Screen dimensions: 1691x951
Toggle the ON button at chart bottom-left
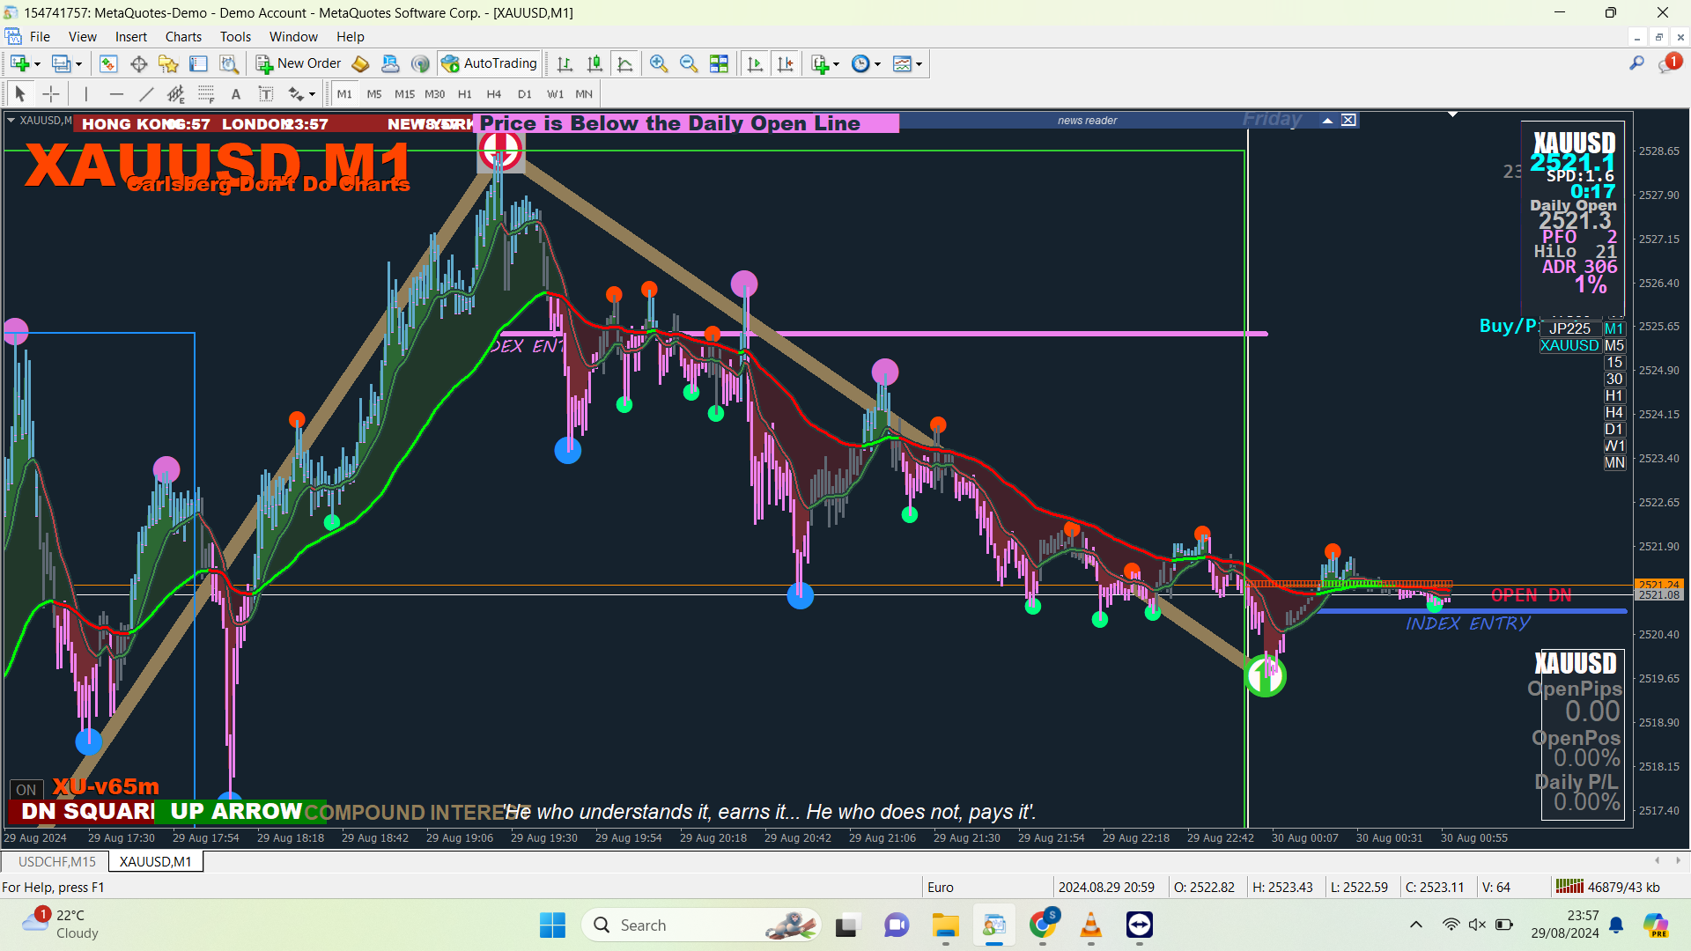pos(26,790)
